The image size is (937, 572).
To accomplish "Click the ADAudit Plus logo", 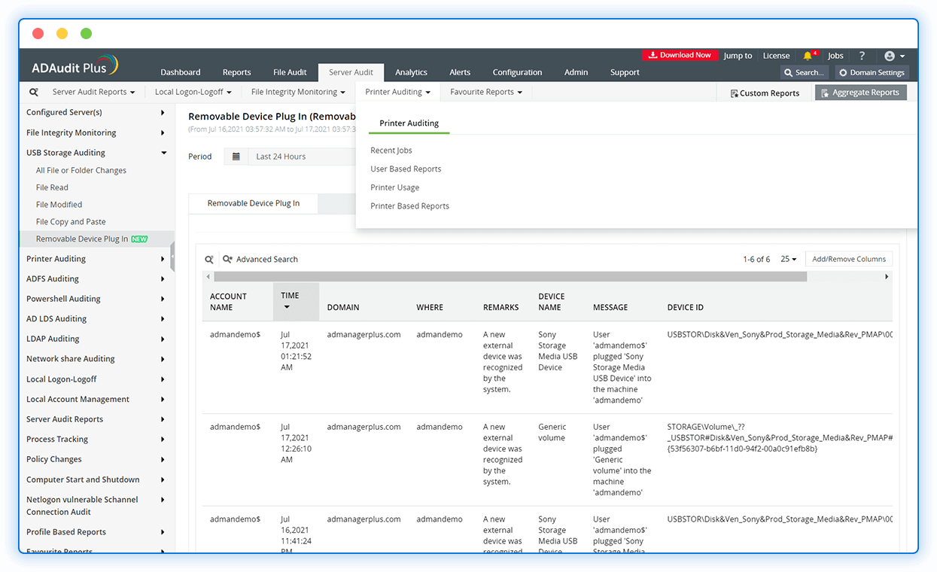I will click(75, 66).
